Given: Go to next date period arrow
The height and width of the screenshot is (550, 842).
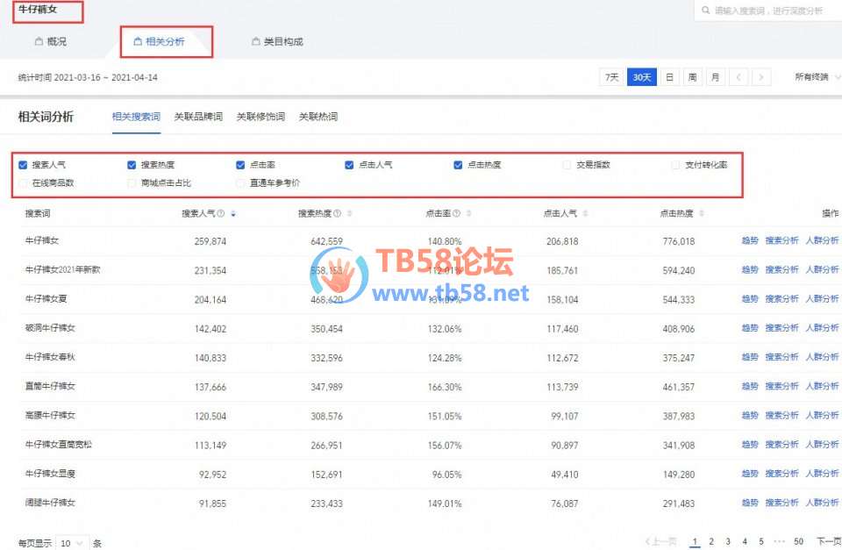Looking at the screenshot, I should (761, 77).
